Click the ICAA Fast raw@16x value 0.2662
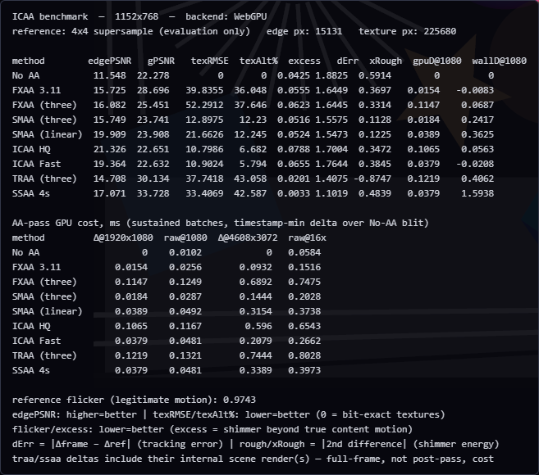 (x=304, y=342)
